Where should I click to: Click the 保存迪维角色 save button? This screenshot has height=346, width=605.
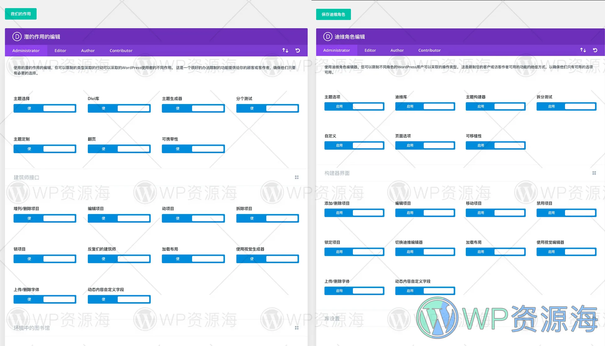pos(333,14)
